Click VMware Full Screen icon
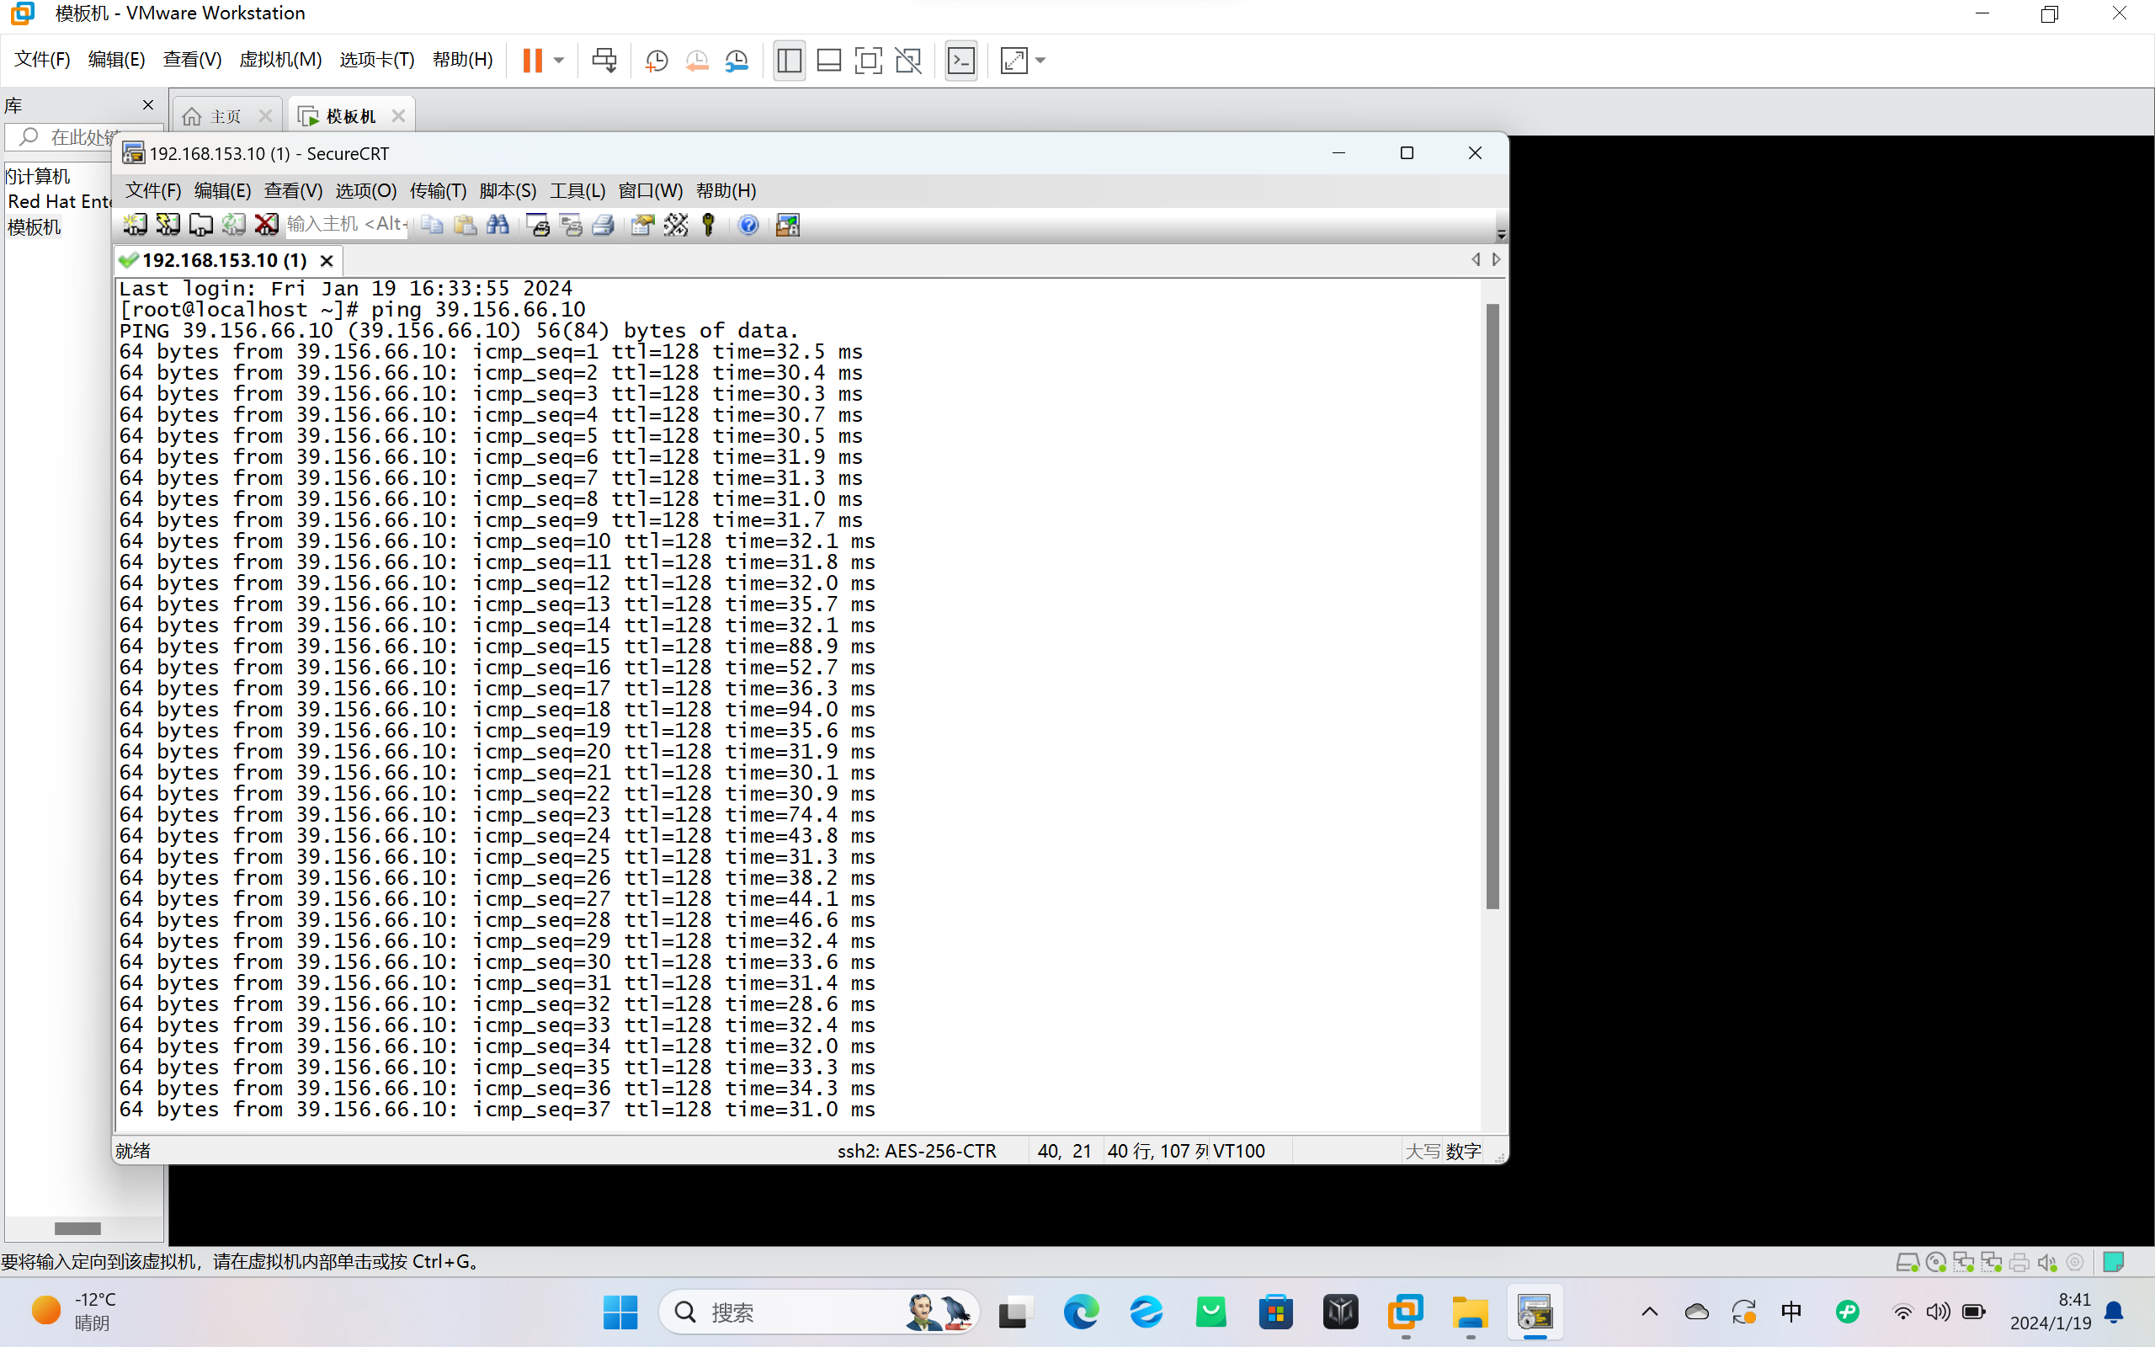 click(x=868, y=61)
